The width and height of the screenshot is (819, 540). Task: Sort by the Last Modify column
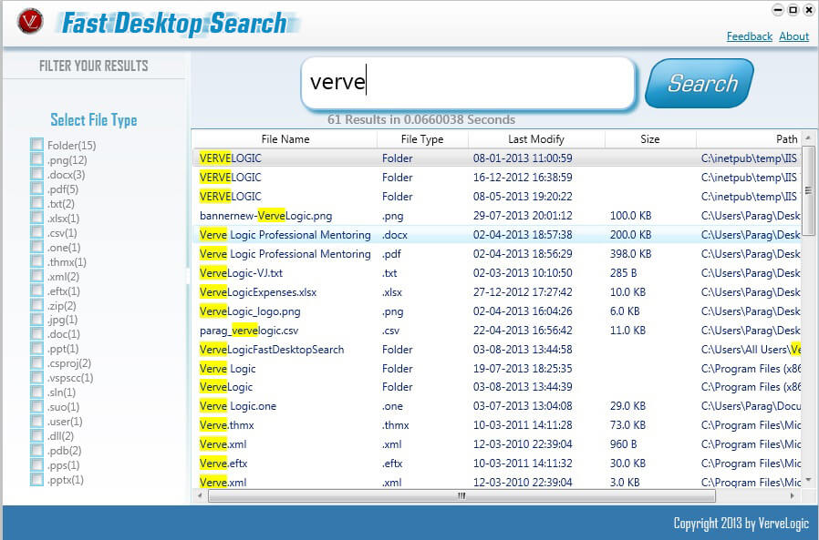538,138
